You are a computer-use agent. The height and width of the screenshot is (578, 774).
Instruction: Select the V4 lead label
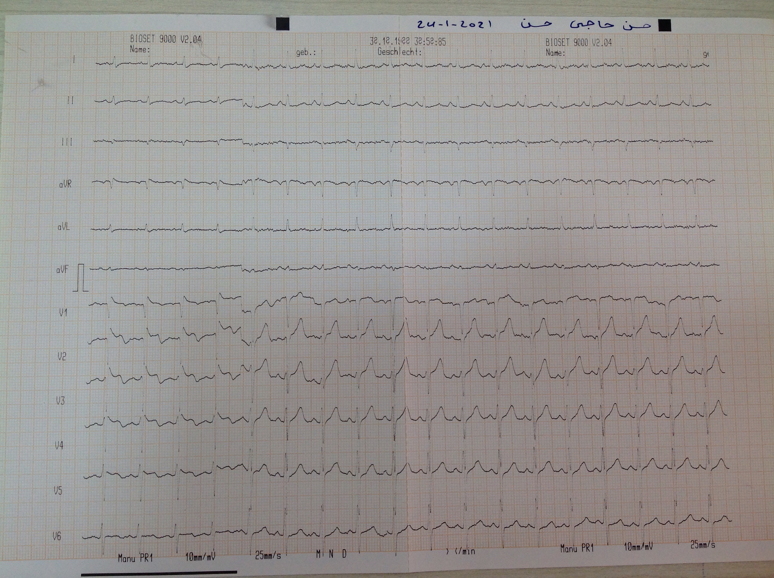59,445
